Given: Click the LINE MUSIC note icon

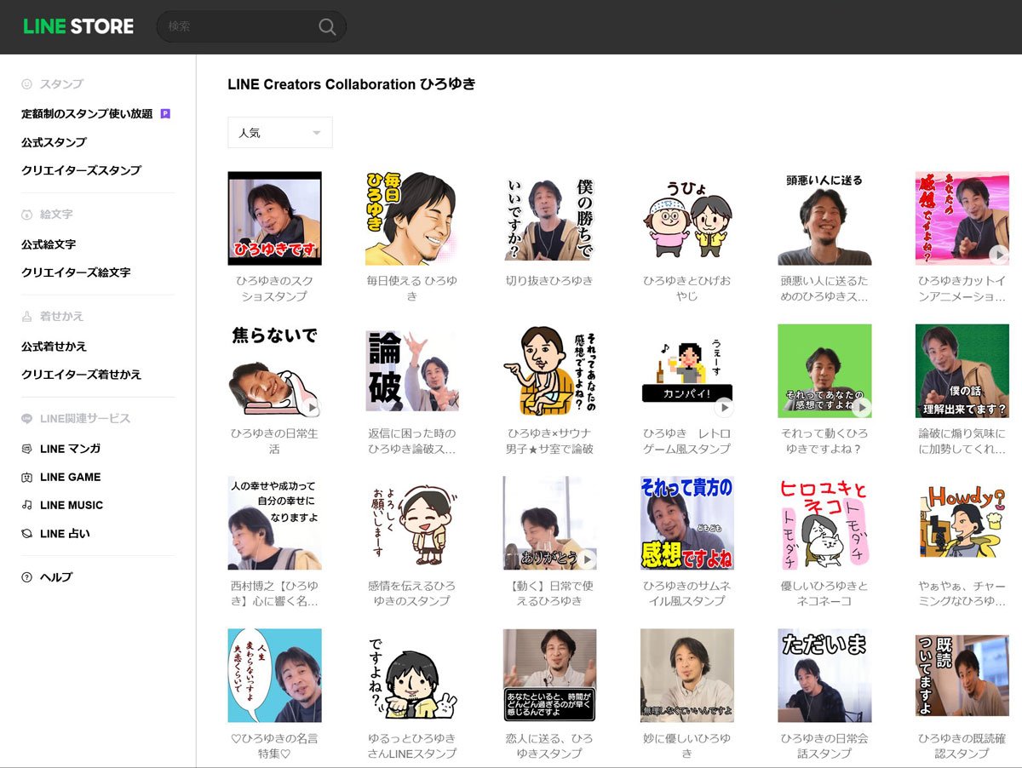Looking at the screenshot, I should pyautogui.click(x=27, y=505).
